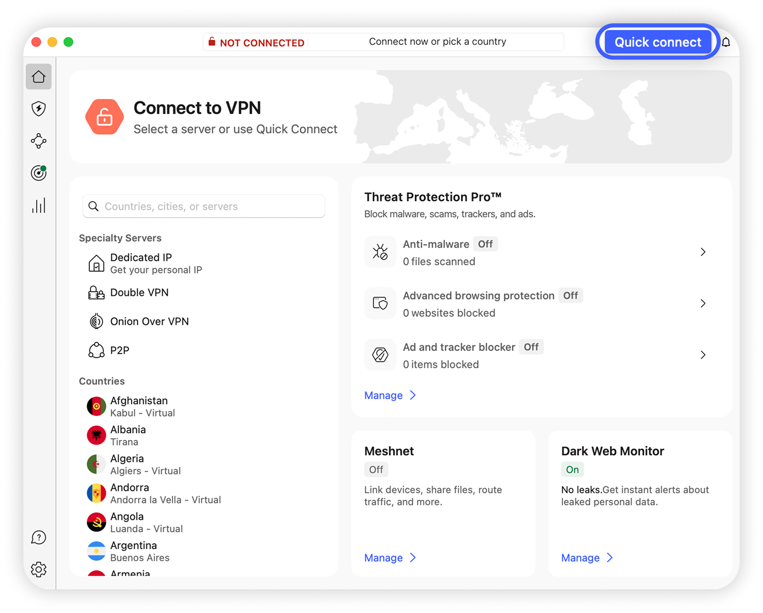Select Onion Over VPN specialty server
The height and width of the screenshot is (613, 763).
pos(149,322)
